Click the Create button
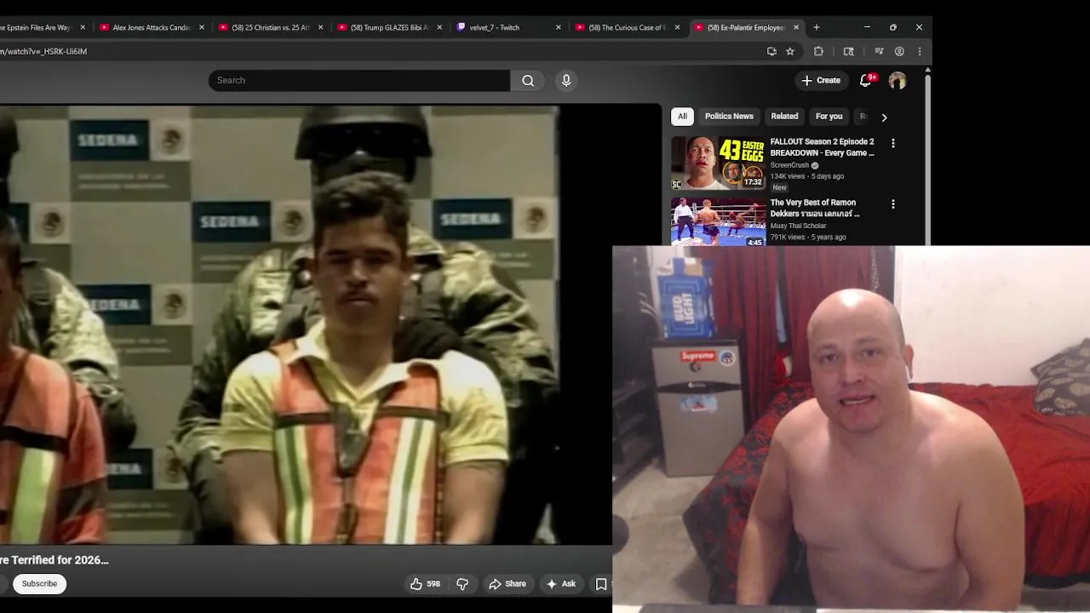This screenshot has height=613, width=1090. point(821,80)
